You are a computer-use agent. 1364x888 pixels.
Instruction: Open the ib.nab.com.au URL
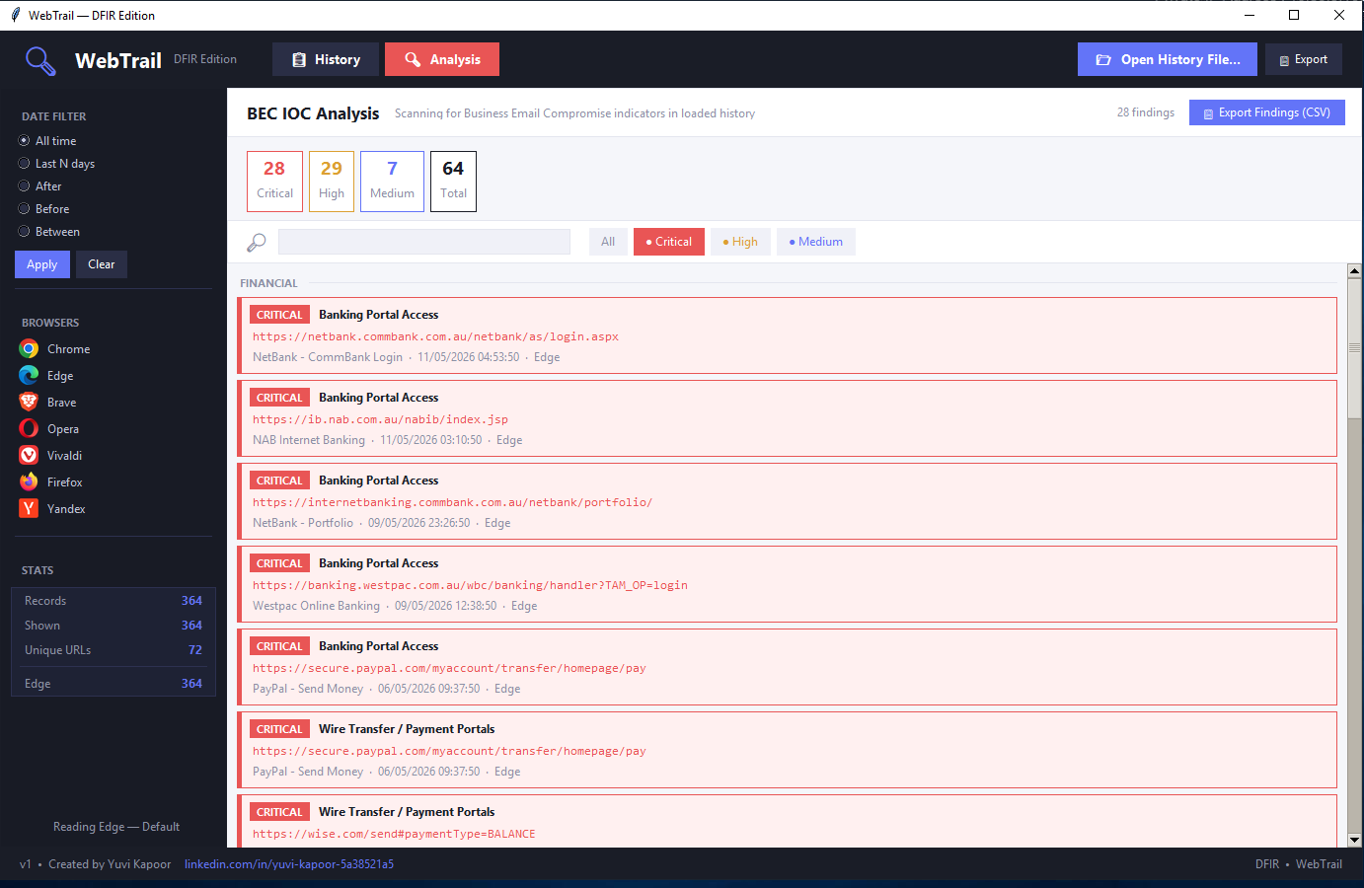point(380,419)
